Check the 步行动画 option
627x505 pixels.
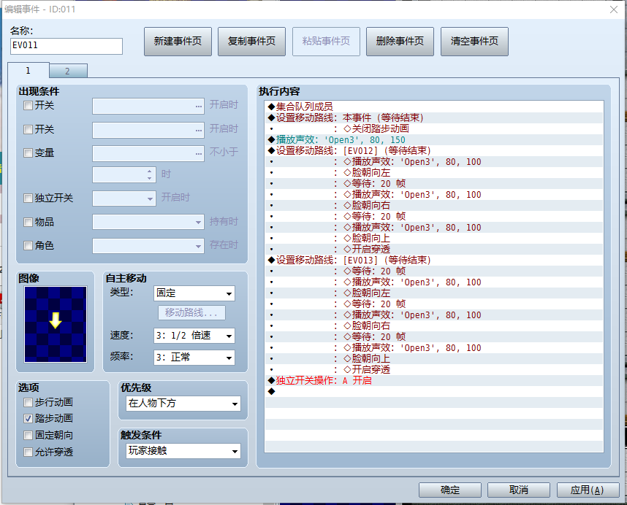(28, 402)
